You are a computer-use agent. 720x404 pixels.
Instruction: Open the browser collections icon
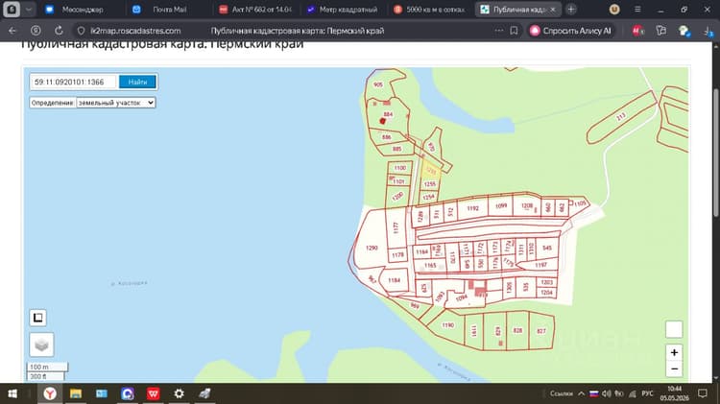[660, 31]
